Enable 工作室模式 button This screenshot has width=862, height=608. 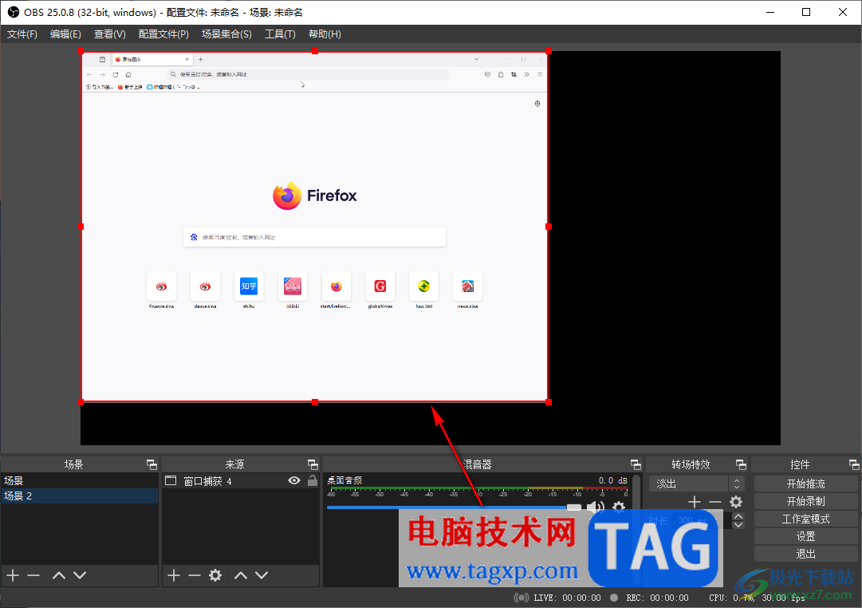[x=806, y=519]
